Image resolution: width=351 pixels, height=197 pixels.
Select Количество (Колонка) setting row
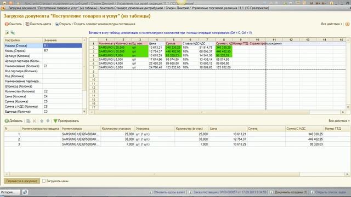pos(43,91)
